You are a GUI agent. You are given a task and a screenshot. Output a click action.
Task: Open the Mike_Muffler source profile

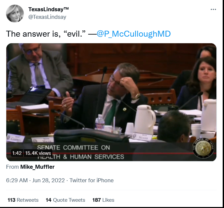coord(37,167)
